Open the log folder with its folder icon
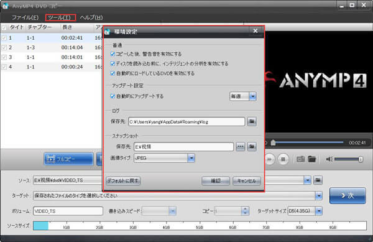373x242 pixels. 252,121
